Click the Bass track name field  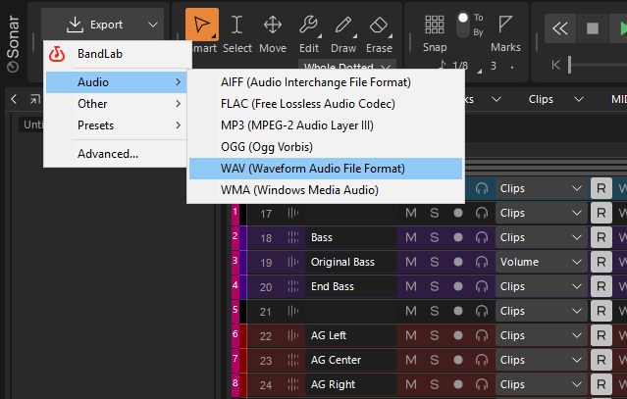(x=351, y=237)
